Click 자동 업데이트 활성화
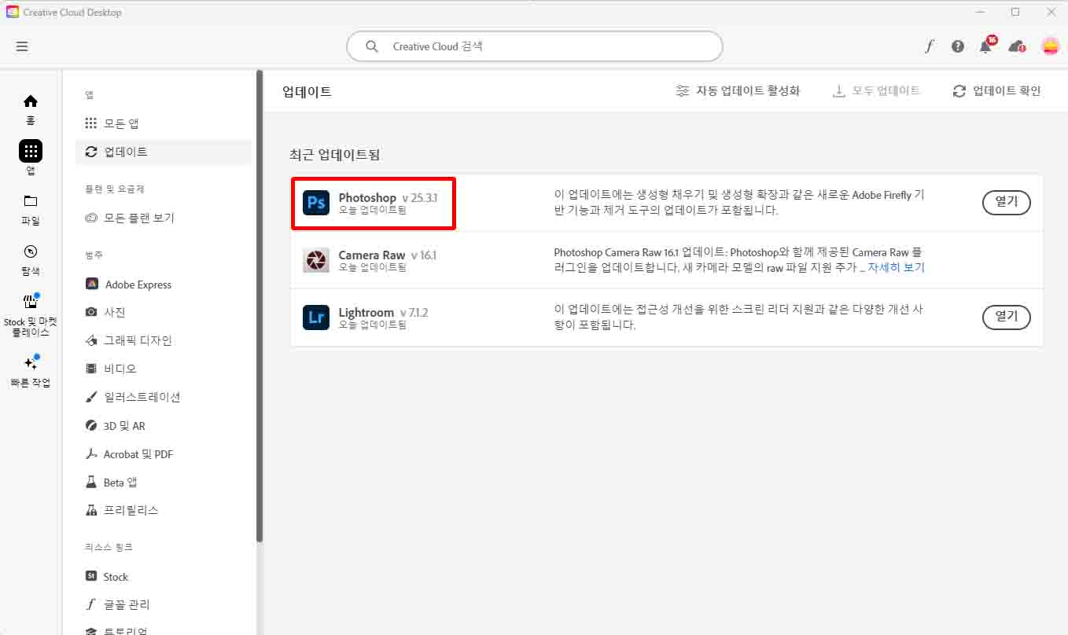The image size is (1068, 635). [x=738, y=91]
